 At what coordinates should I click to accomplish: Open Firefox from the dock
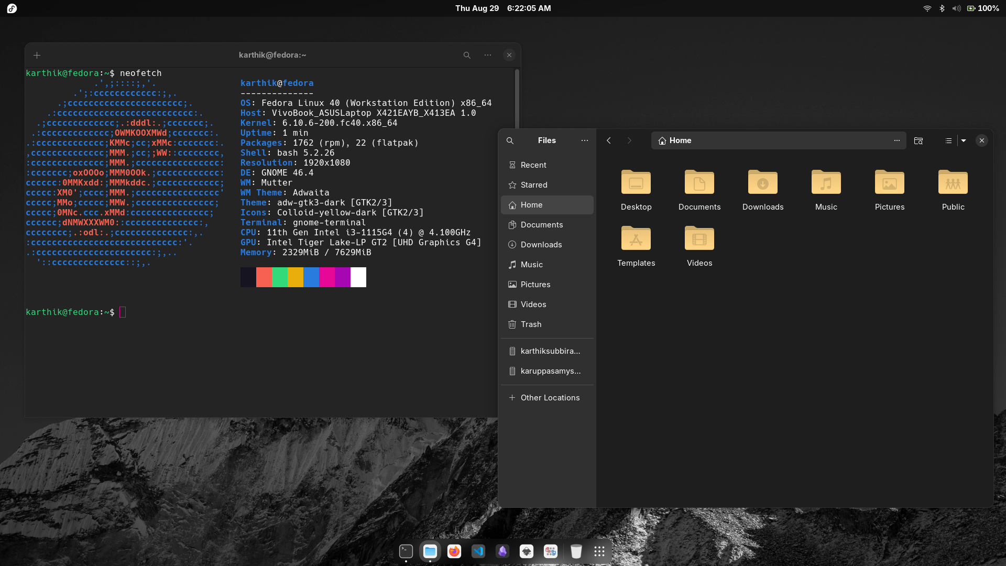click(454, 551)
